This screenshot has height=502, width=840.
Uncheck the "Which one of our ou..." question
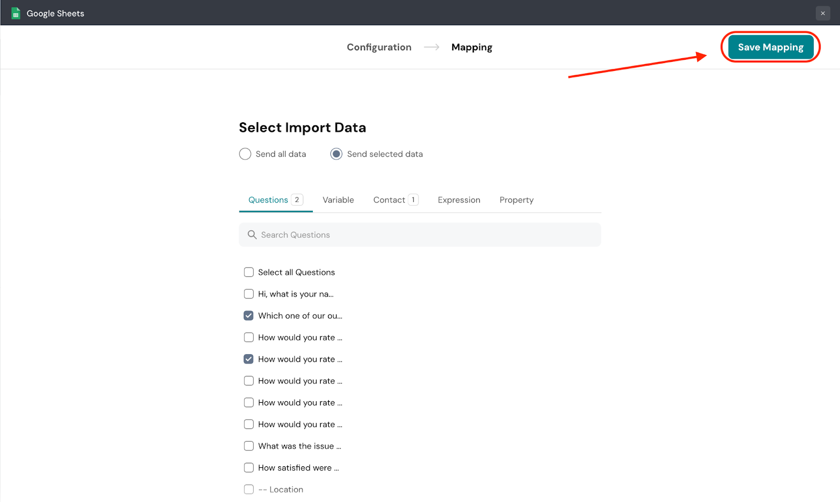(249, 316)
